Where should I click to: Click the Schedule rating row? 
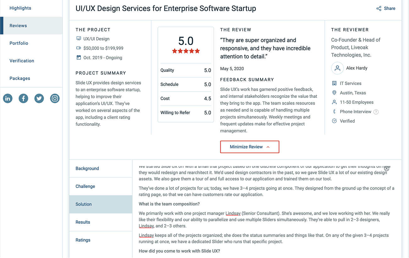186,84
